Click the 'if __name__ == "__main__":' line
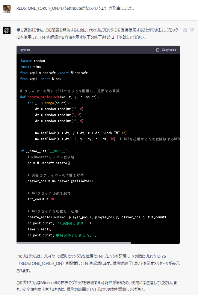Viewport: 198px width, 295px height. pos(45,151)
